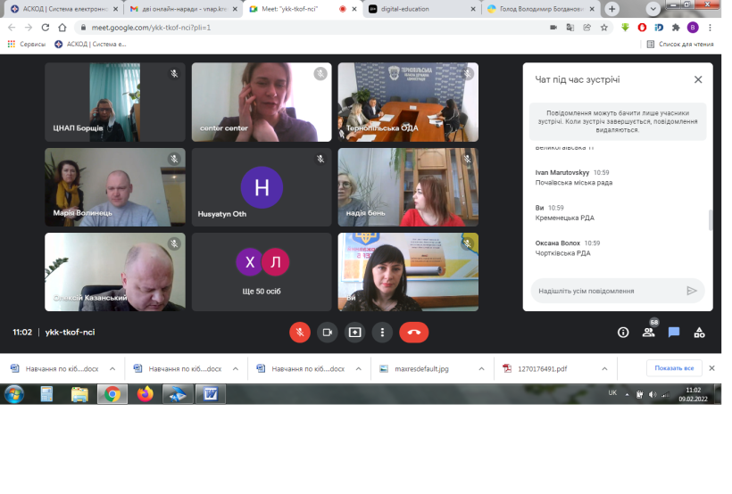Screen dimensions: 732x494
Task: Open Chrome profile avatar B
Action: click(693, 28)
